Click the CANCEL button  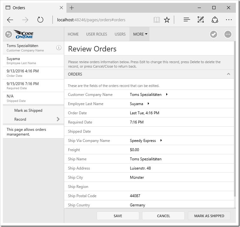[163, 216]
